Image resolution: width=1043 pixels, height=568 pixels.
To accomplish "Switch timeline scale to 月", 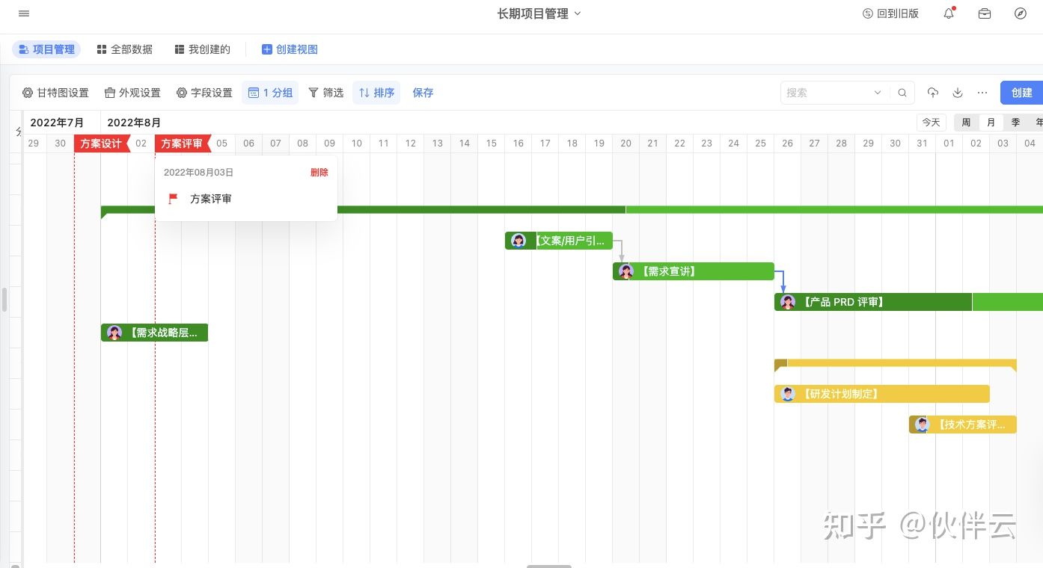I will pyautogui.click(x=991, y=123).
